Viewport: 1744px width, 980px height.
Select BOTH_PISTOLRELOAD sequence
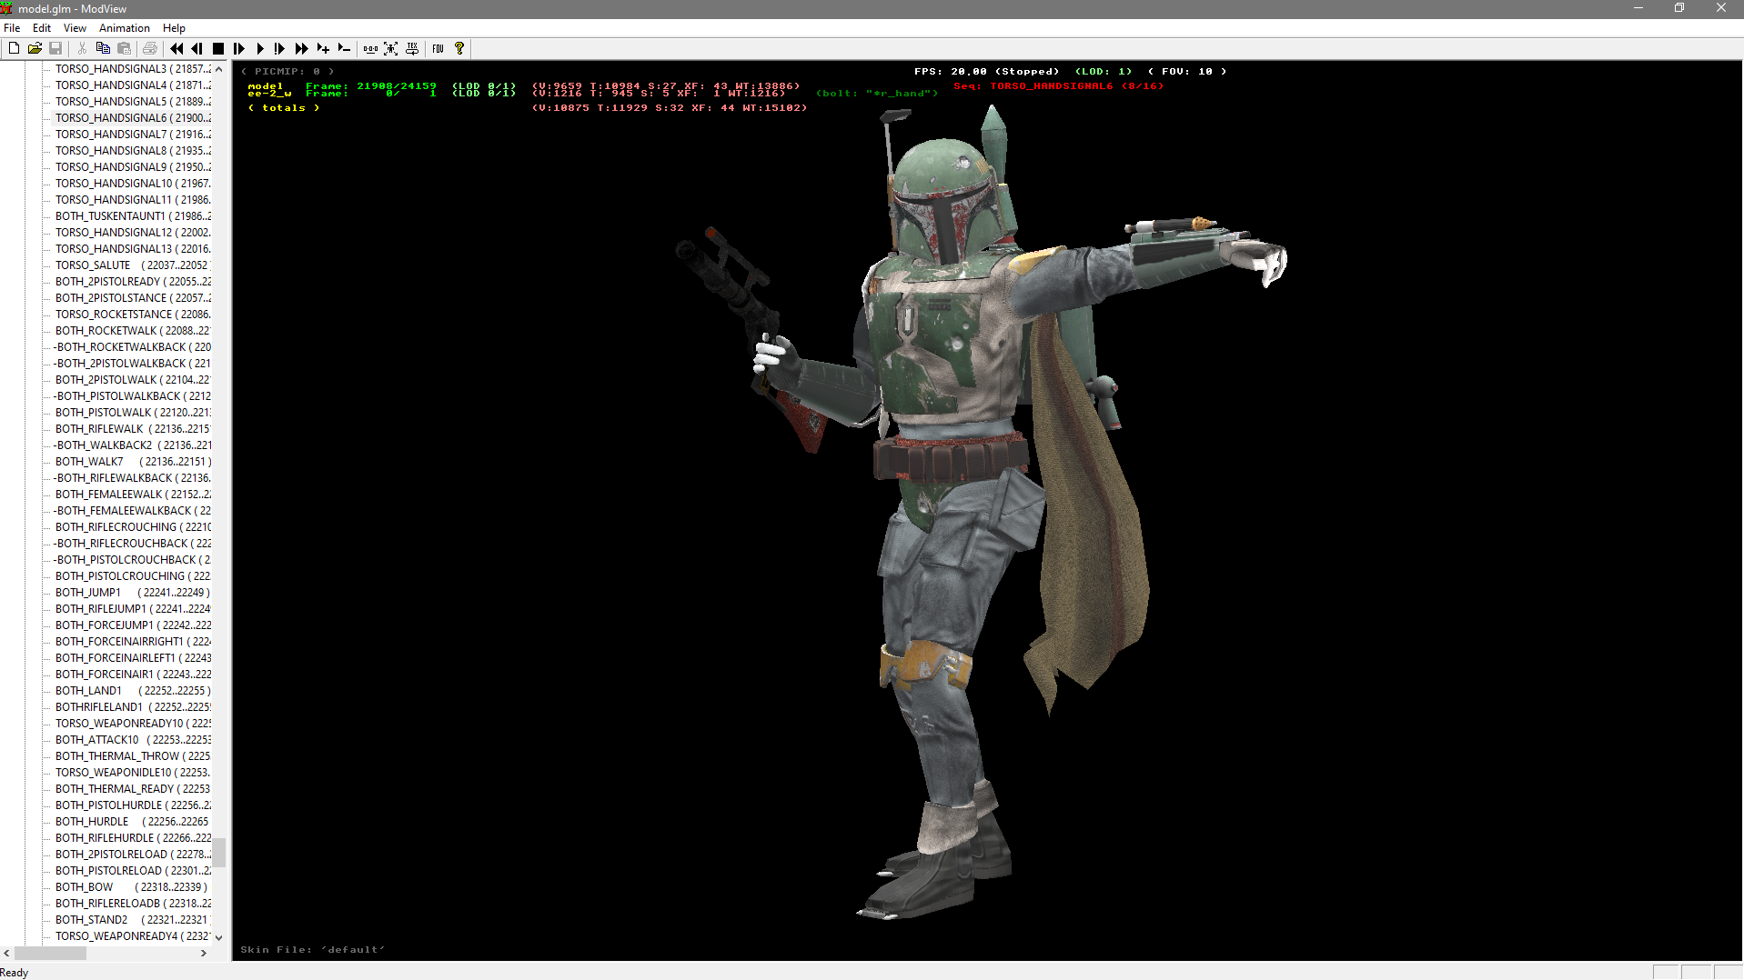click(x=133, y=871)
